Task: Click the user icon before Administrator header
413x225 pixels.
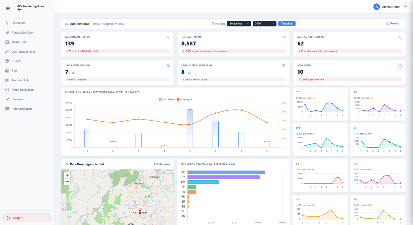Action: [67, 23]
